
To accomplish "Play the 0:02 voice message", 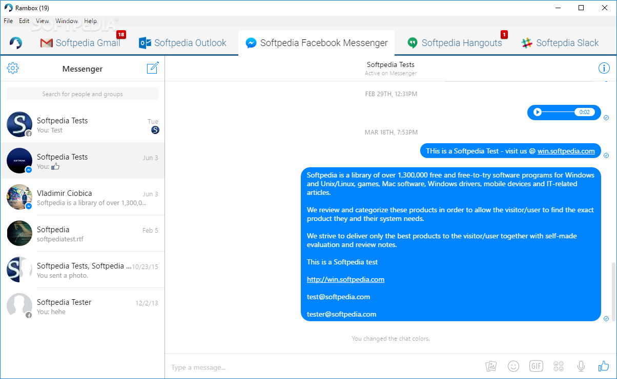I will pyautogui.click(x=538, y=112).
